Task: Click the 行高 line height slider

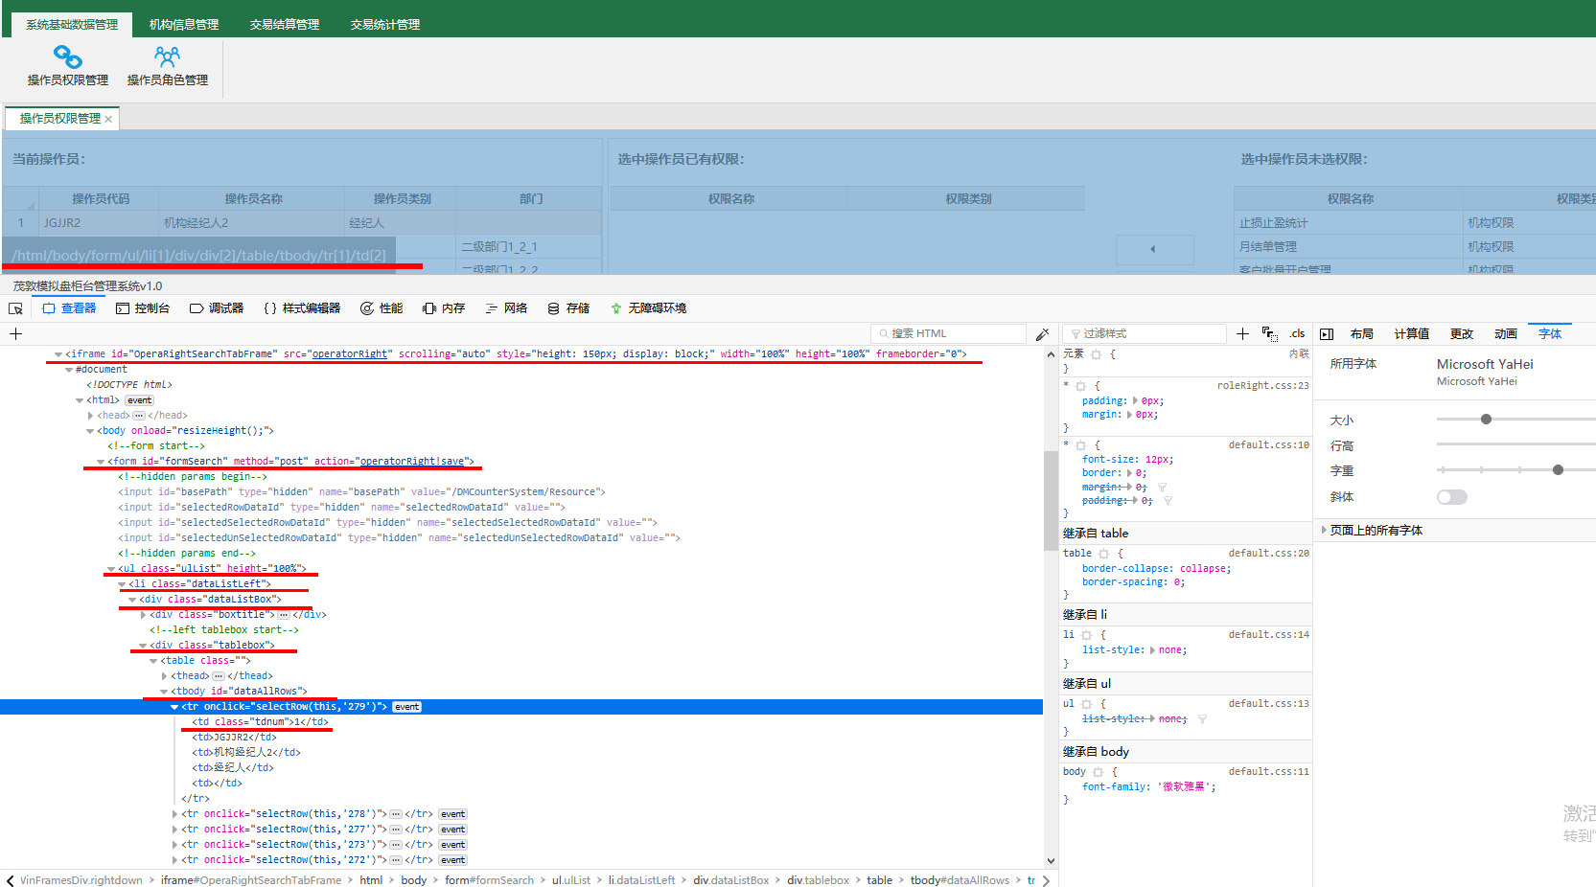Action: tap(1515, 444)
